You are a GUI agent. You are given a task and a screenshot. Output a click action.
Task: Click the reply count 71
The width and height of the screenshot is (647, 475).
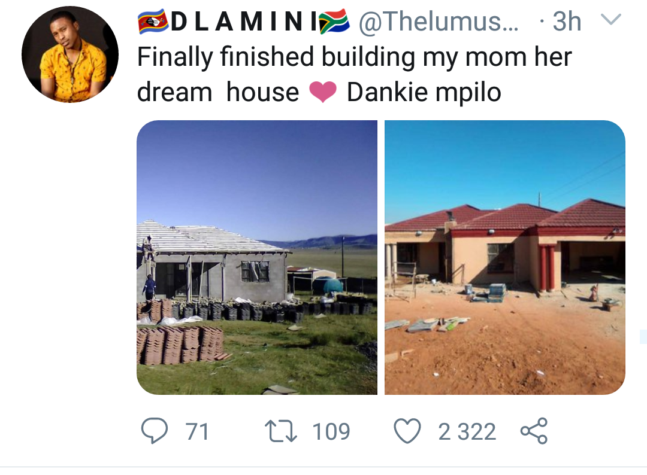coord(197,431)
